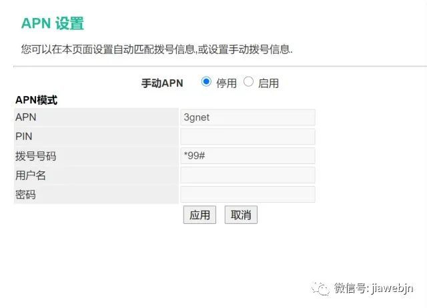The image size is (427, 308).
Task: Click the 微信号: jiawebjn watermark text
Action: pyautogui.click(x=374, y=288)
